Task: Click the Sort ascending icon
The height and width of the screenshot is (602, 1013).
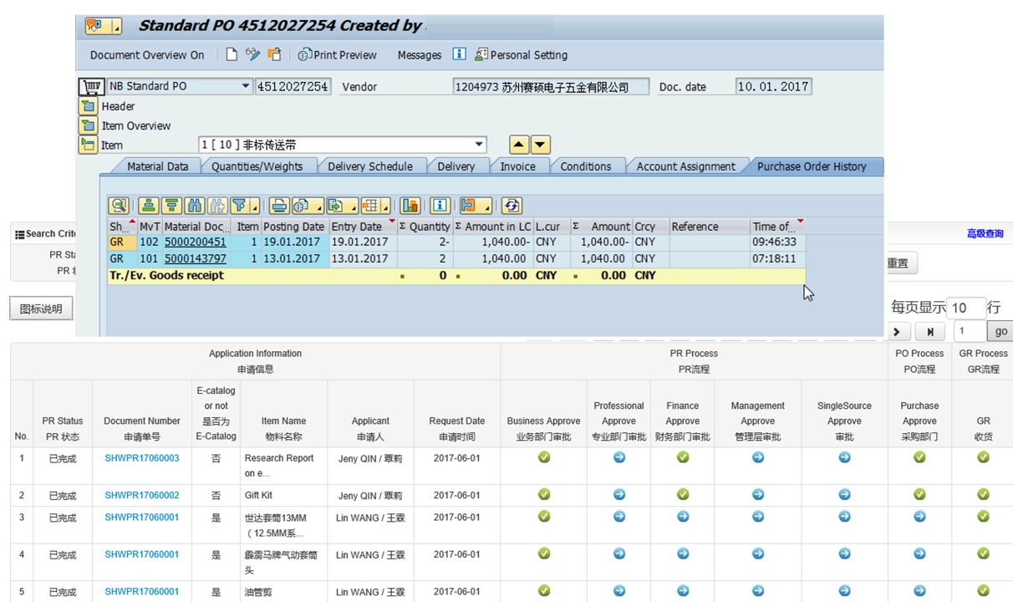Action: point(148,205)
